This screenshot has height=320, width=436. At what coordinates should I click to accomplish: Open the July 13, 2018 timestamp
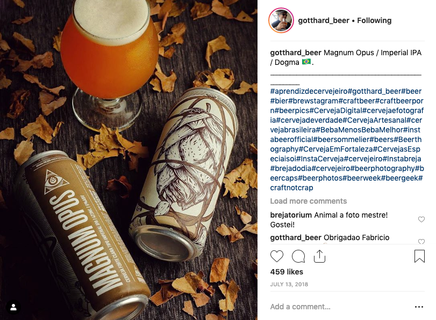[x=289, y=284]
